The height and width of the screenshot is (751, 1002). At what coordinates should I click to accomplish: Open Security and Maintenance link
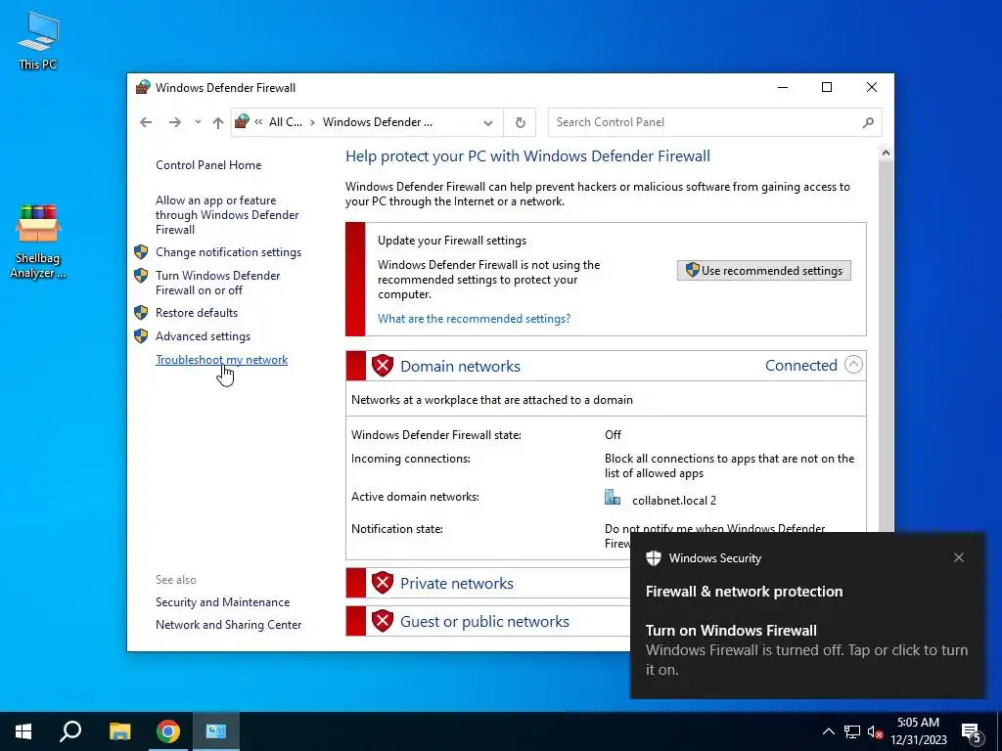(x=222, y=602)
